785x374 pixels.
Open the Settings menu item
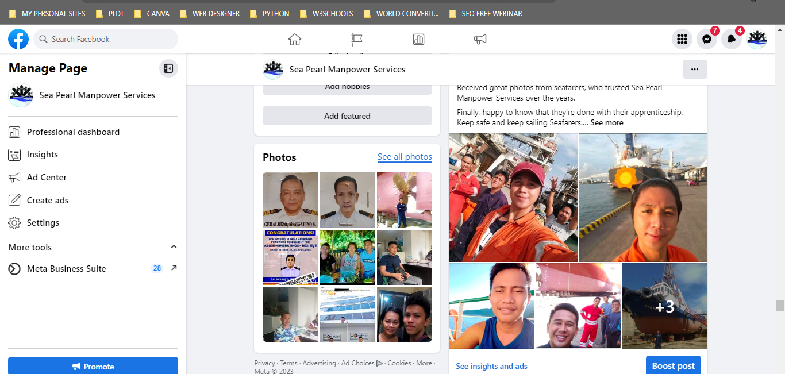click(93, 223)
